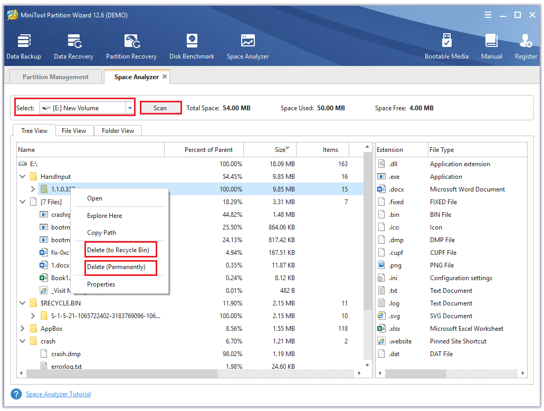Image resolution: width=544 pixels, height=411 pixels.
Task: Click the crash folder icon
Action: [x=34, y=341]
